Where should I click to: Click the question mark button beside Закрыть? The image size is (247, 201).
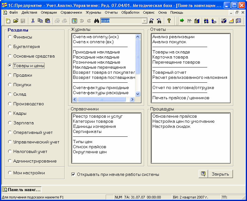pos(203,174)
